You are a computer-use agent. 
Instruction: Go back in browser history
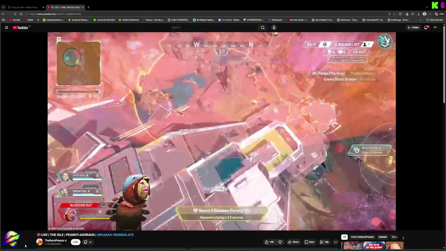click(3, 14)
